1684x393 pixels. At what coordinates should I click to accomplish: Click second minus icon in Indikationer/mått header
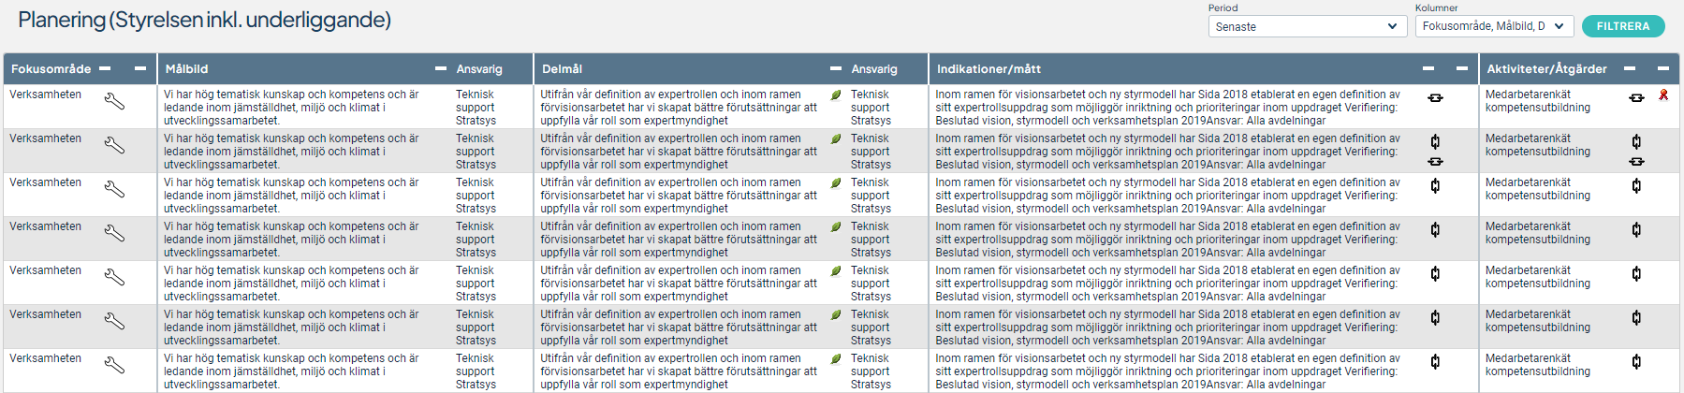[1462, 68]
